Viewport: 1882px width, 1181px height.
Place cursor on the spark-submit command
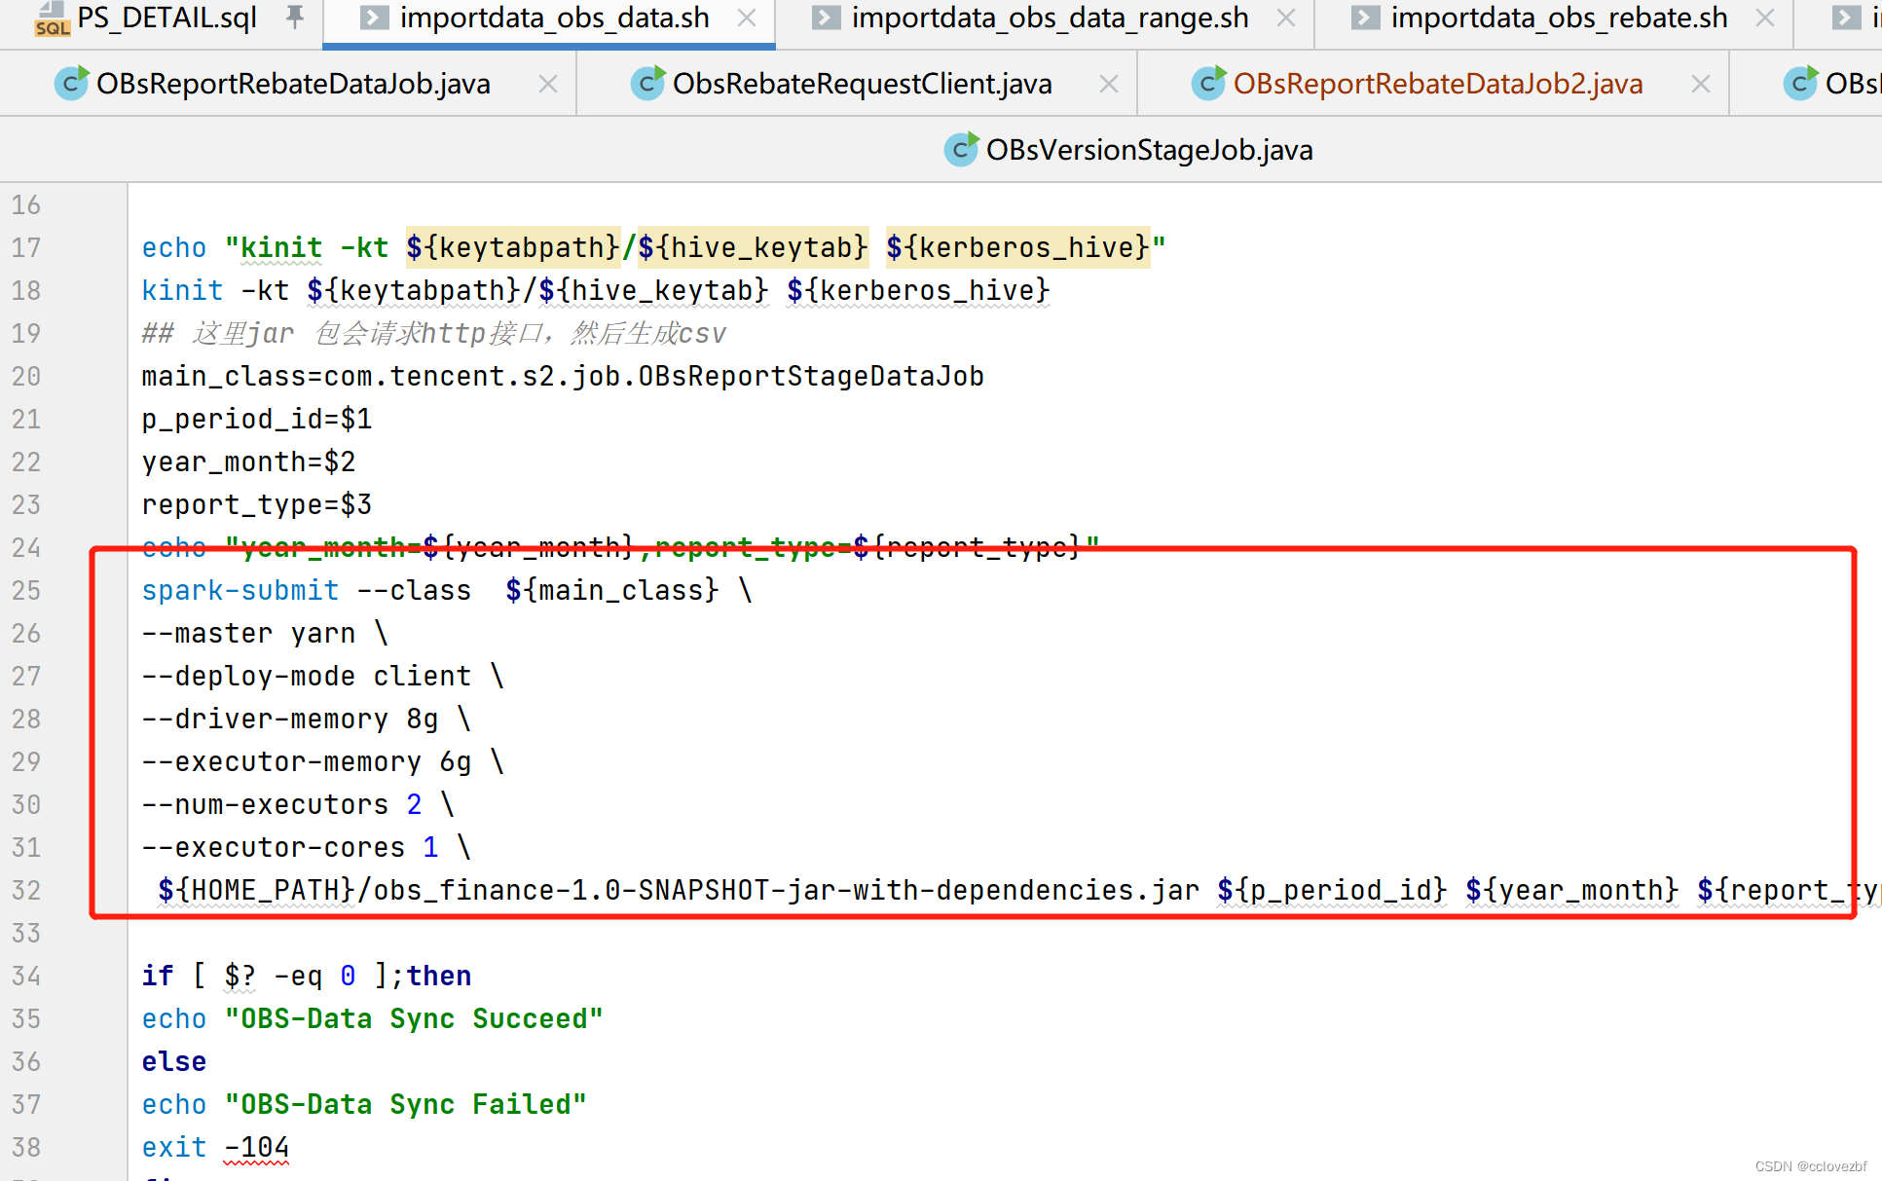tap(240, 589)
